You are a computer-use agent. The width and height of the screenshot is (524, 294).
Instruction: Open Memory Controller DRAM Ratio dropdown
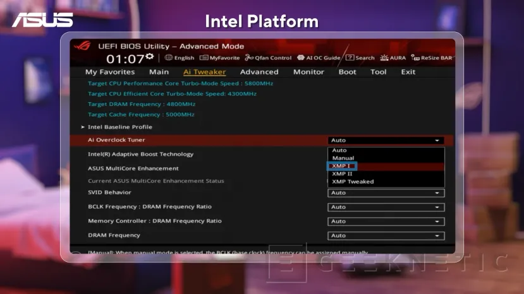pos(386,221)
